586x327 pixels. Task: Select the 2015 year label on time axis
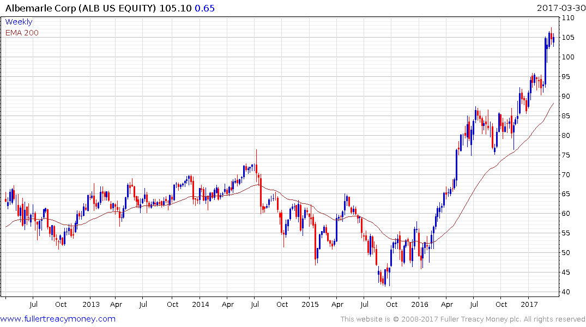(x=310, y=304)
